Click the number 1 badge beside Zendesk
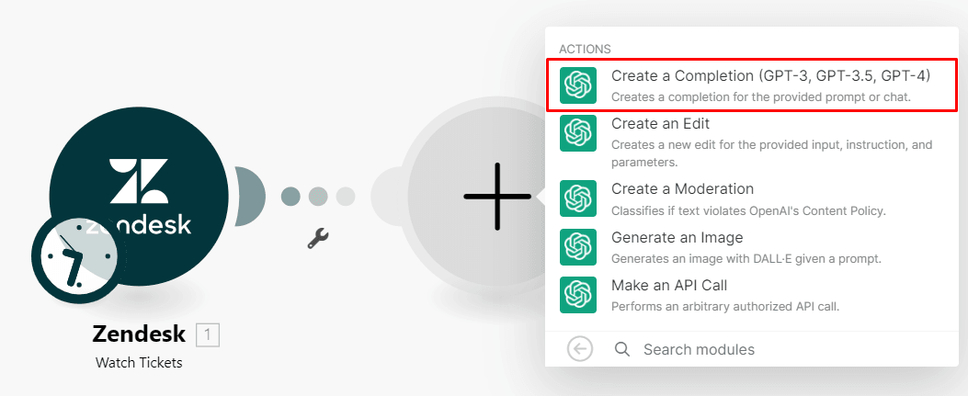The height and width of the screenshot is (396, 968). pyautogui.click(x=208, y=334)
